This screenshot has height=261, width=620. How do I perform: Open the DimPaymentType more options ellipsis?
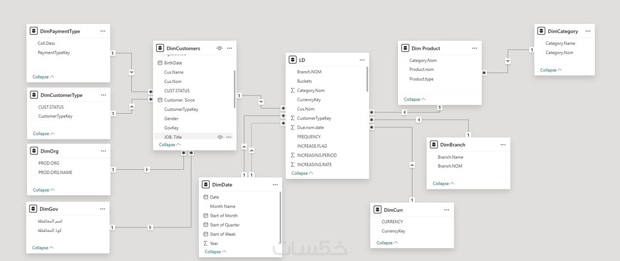(102, 31)
